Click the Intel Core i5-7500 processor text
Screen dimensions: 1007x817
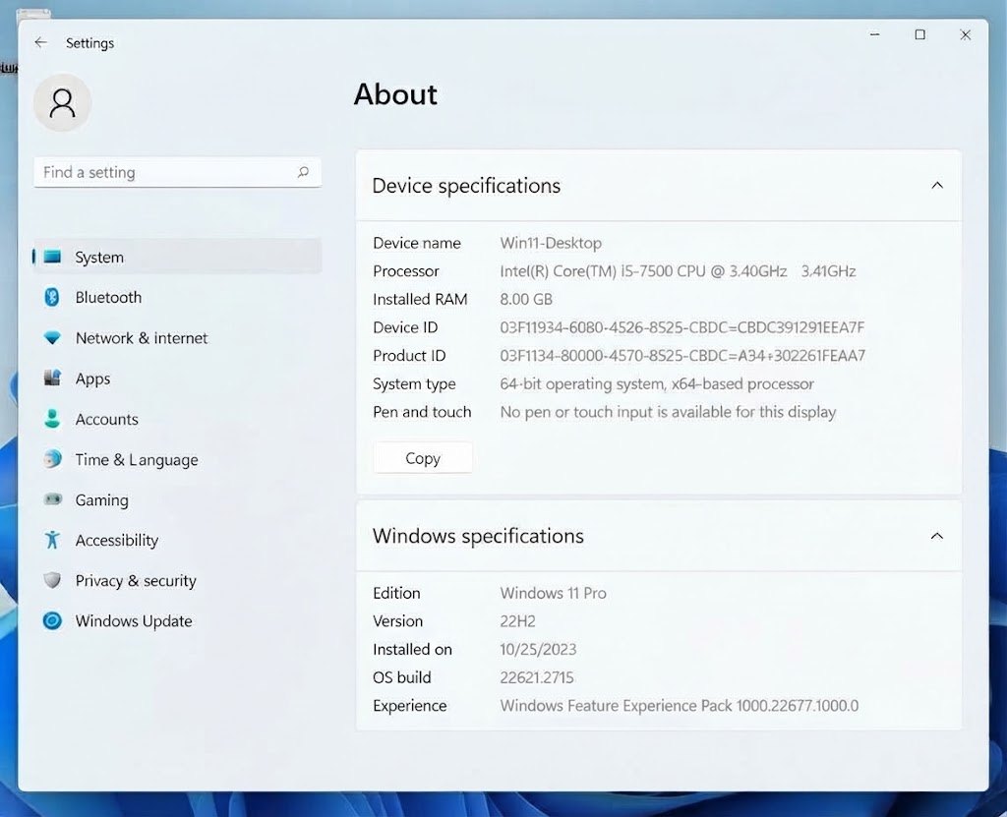[678, 271]
